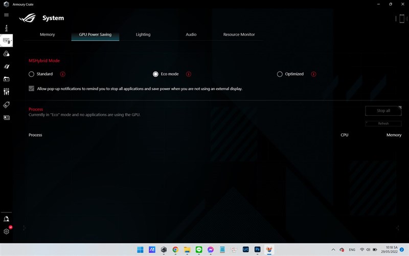Image resolution: width=409 pixels, height=256 pixels.
Task: Show info for Standard mode
Action: [x=62, y=74]
